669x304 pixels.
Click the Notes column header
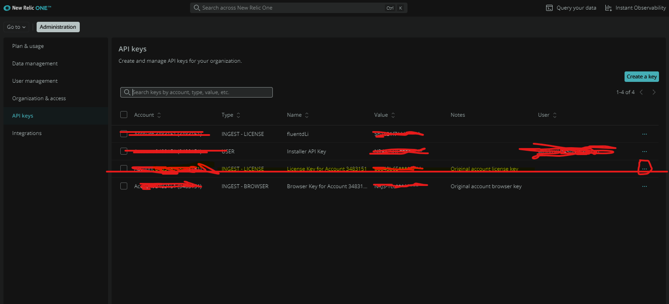pos(458,115)
